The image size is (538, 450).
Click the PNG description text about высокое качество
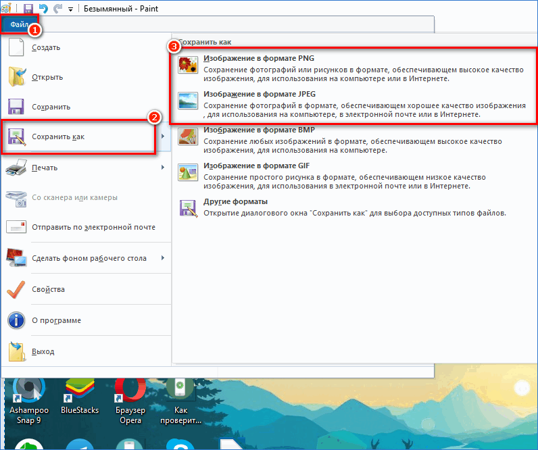pos(364,74)
